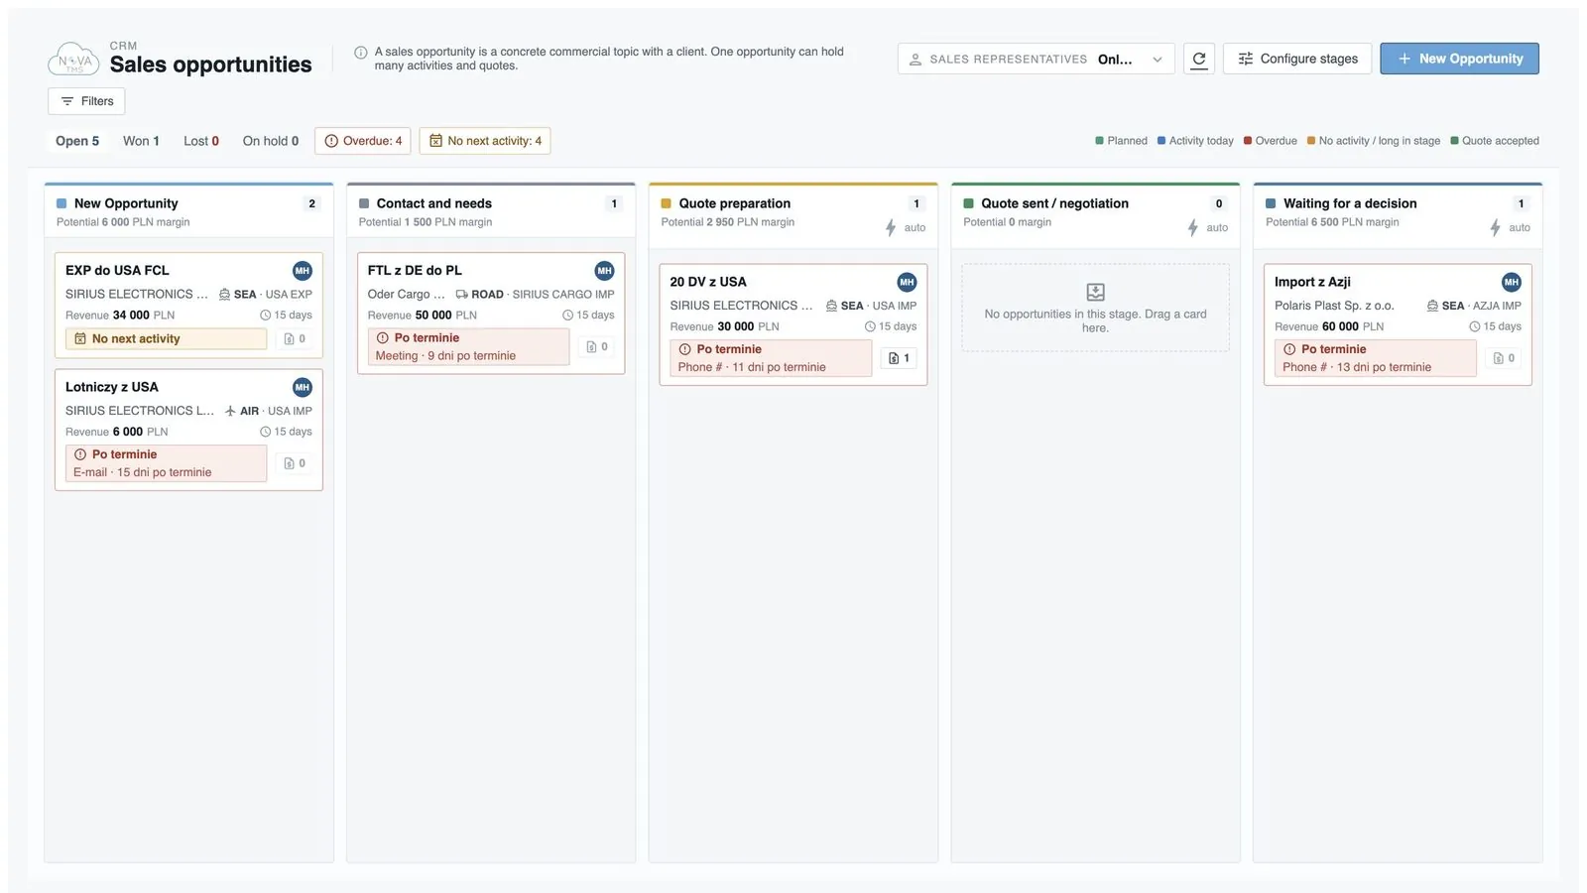
Task: Open the EXP do USA FCL card
Action: click(188, 305)
